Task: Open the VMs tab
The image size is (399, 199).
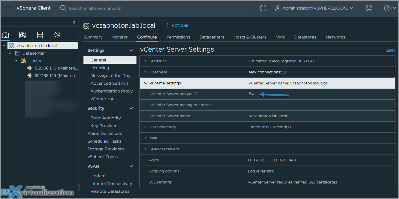Action: point(280,37)
